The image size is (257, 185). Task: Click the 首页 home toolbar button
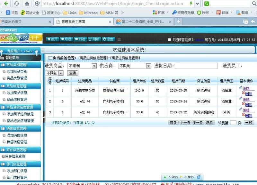52,39
